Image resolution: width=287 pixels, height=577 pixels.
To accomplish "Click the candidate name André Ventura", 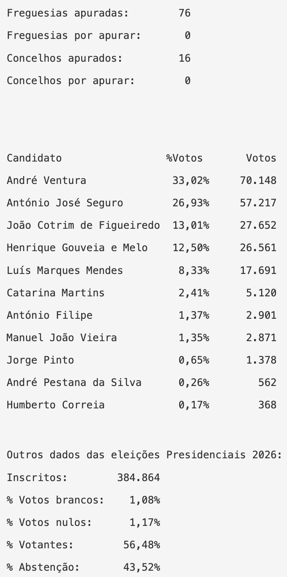I will [46, 180].
